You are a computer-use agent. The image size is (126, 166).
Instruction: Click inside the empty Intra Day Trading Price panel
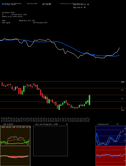click(50, 141)
